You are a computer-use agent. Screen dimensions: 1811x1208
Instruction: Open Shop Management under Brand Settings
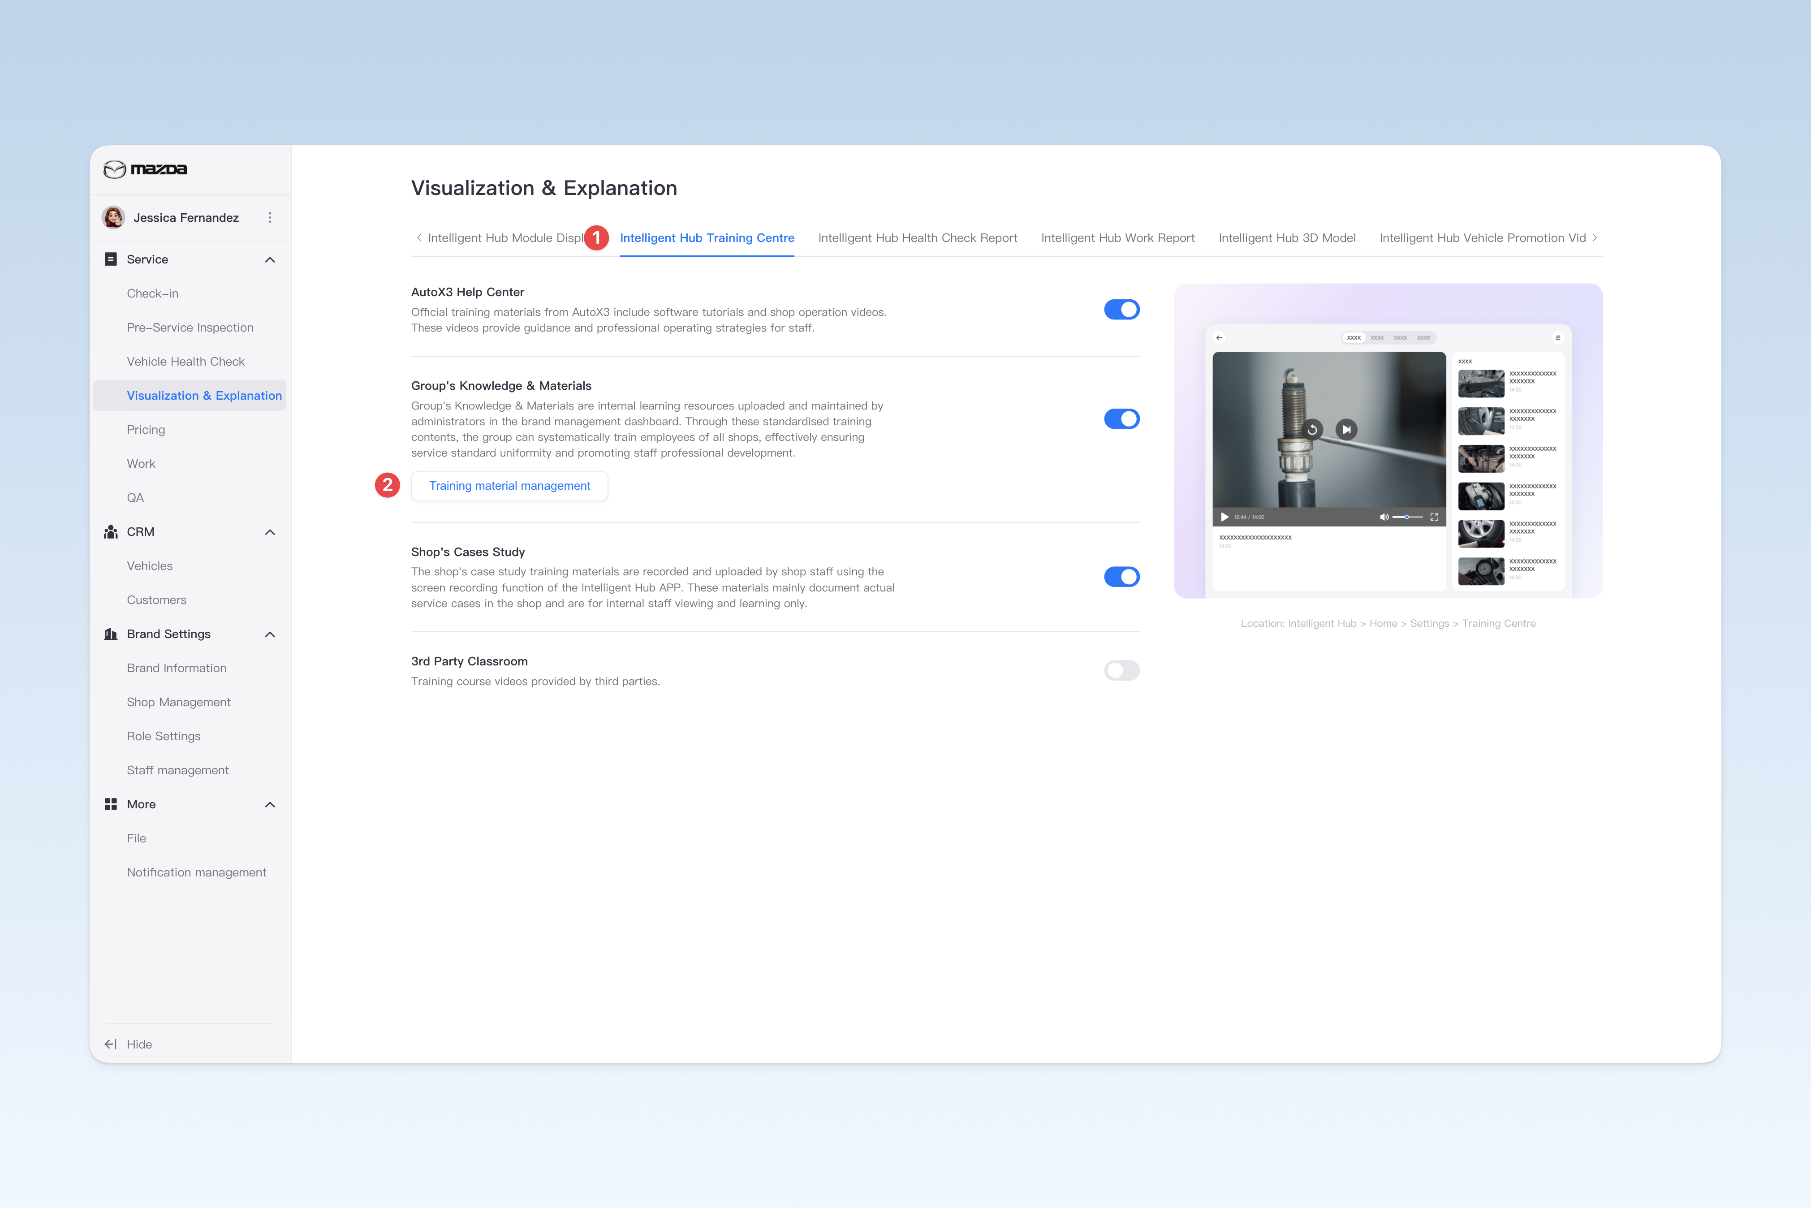click(x=179, y=702)
